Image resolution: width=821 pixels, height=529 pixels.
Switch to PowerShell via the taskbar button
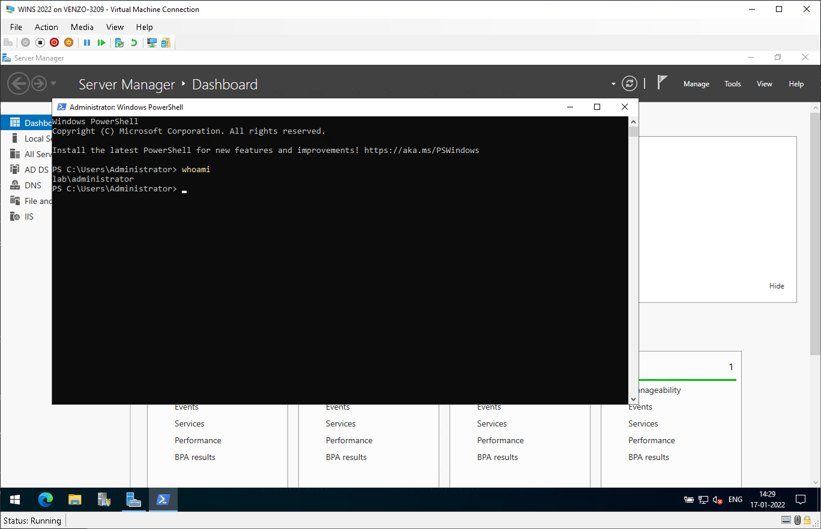pos(163,499)
